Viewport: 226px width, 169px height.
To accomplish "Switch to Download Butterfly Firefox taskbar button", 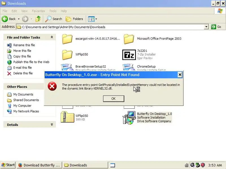I will (x=39, y=165).
